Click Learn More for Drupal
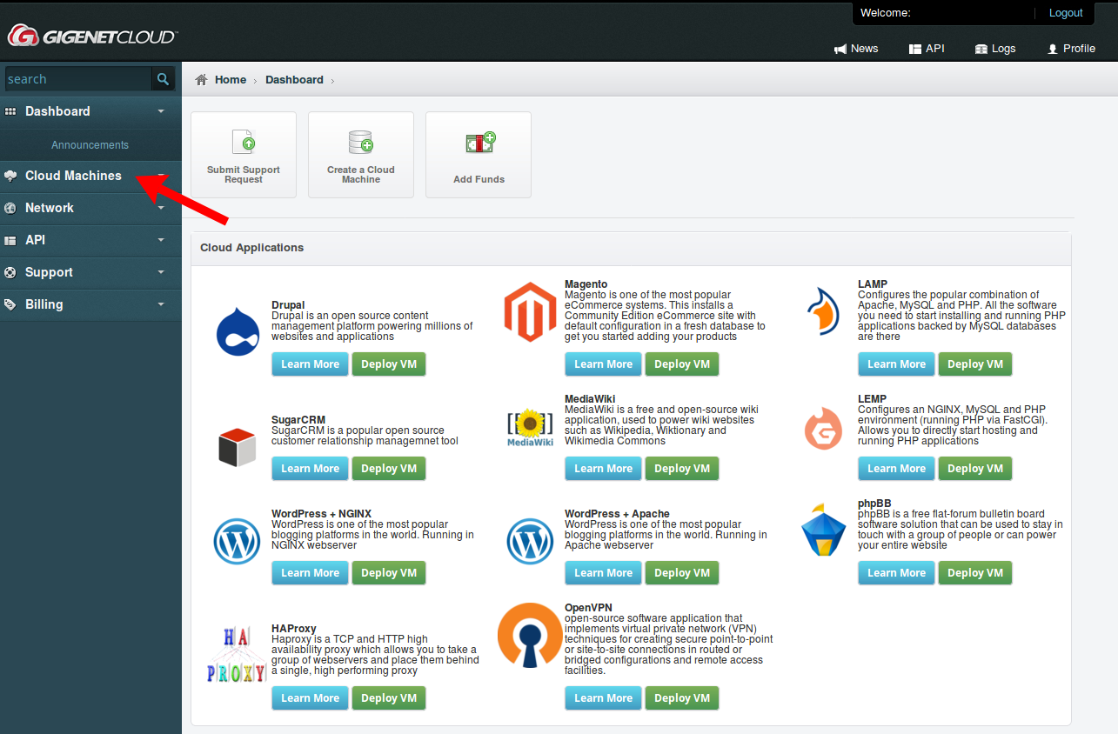1118x734 pixels. pyautogui.click(x=310, y=364)
